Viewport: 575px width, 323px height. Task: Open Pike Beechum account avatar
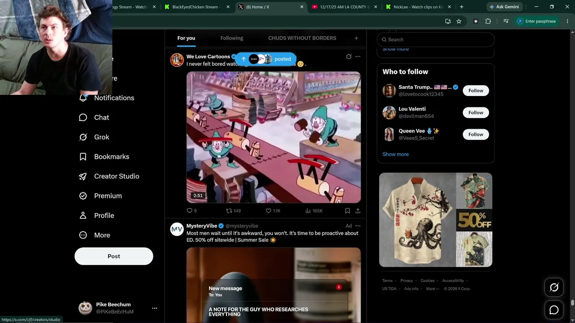pos(85,308)
